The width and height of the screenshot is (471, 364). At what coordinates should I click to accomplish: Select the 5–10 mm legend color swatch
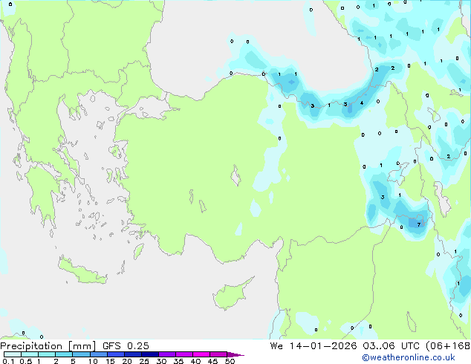point(81,354)
